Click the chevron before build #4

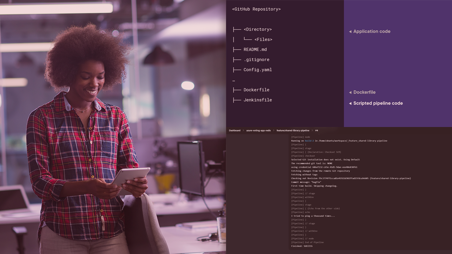tap(312, 131)
